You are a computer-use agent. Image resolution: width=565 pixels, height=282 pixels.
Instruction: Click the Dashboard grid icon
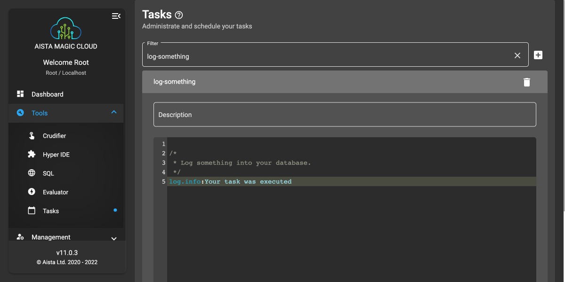[x=20, y=94]
